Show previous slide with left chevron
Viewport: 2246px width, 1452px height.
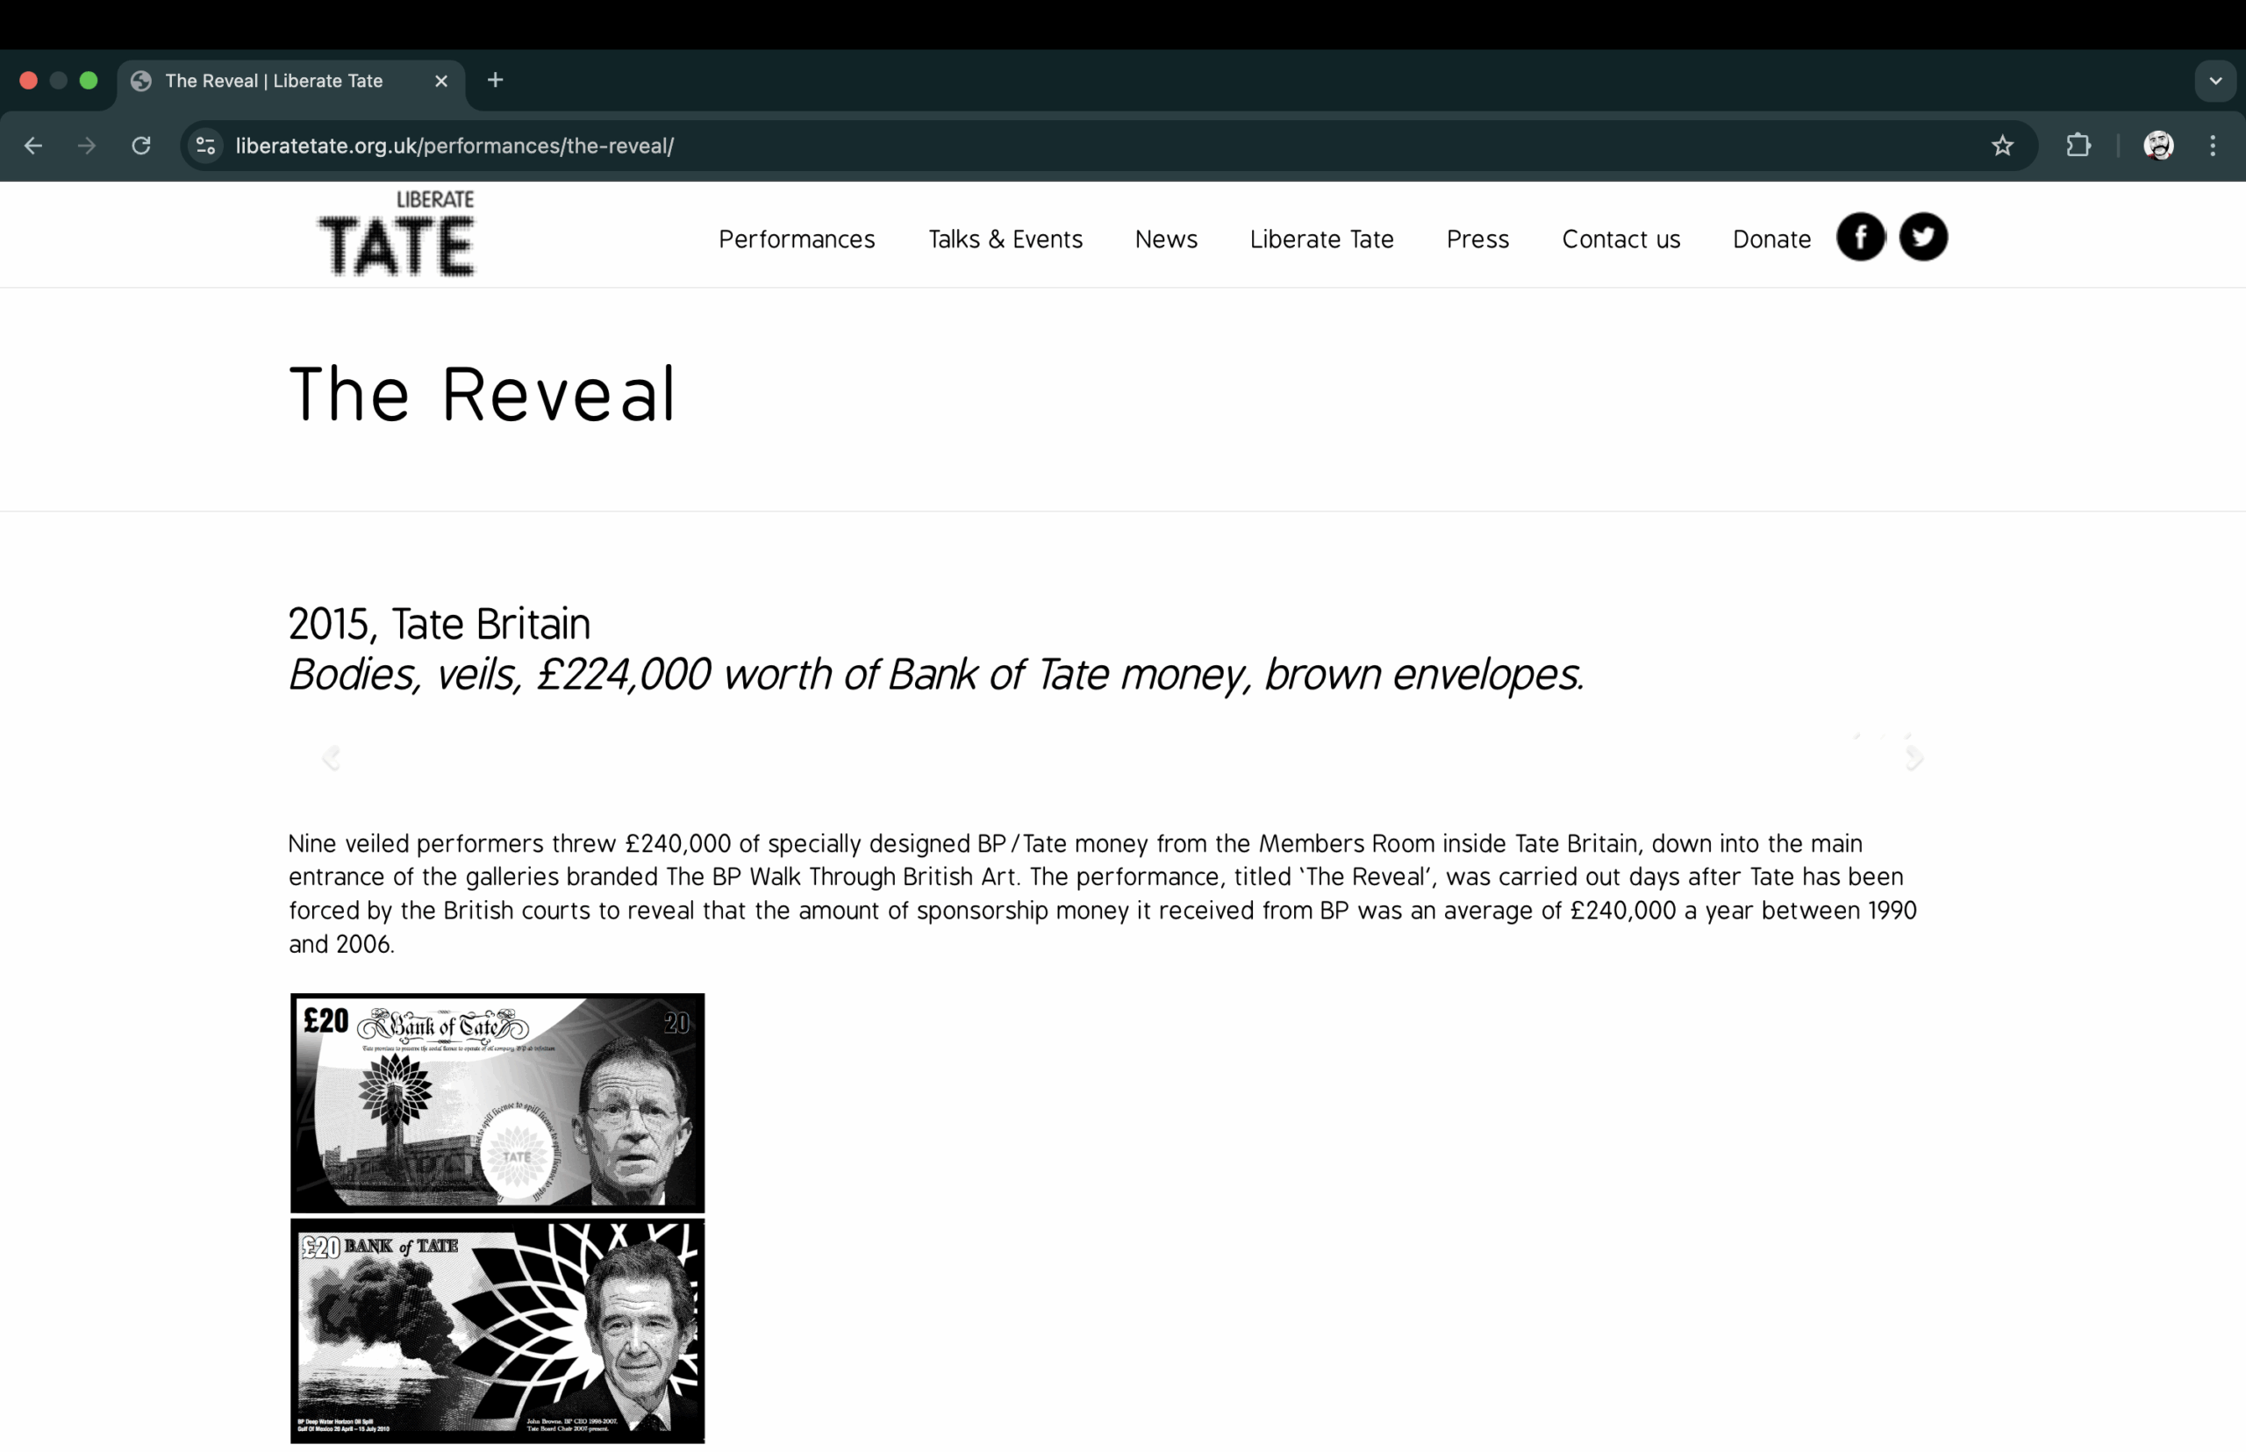(331, 757)
